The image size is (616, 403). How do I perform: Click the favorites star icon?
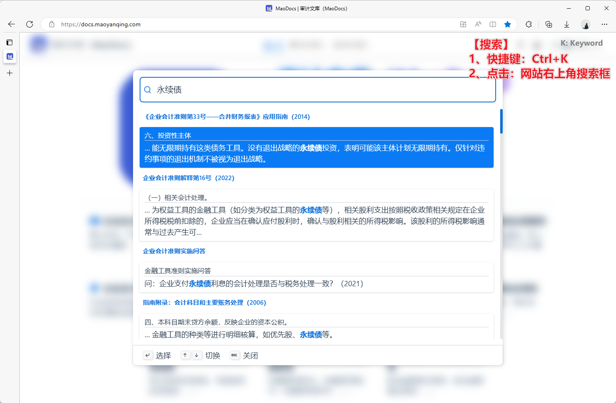pos(508,24)
